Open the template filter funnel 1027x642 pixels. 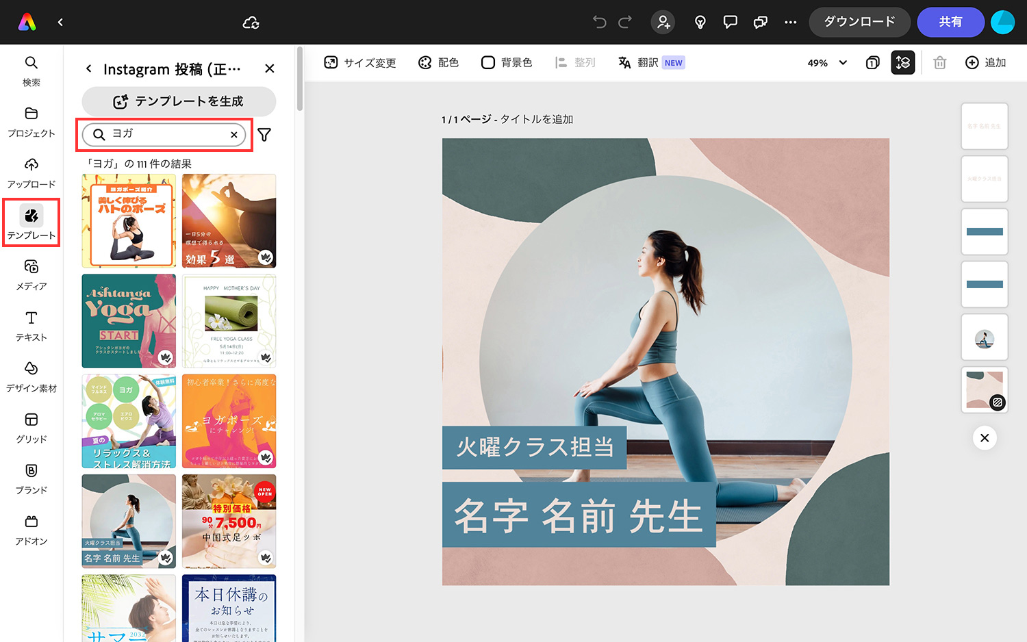coord(264,135)
